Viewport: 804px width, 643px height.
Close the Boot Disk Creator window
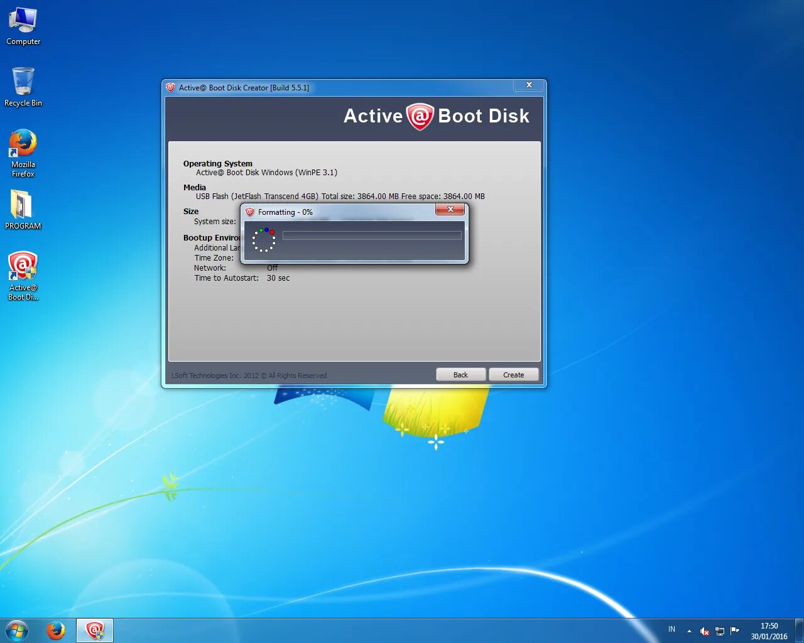[x=529, y=85]
